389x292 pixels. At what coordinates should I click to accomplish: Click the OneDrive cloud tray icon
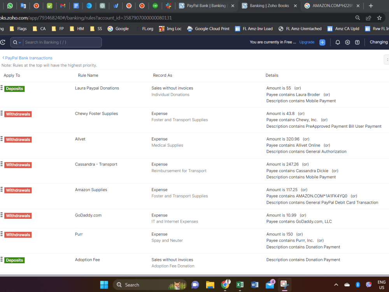347,285
